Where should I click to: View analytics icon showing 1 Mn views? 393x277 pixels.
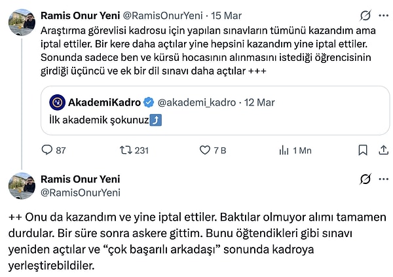pyautogui.click(x=284, y=150)
